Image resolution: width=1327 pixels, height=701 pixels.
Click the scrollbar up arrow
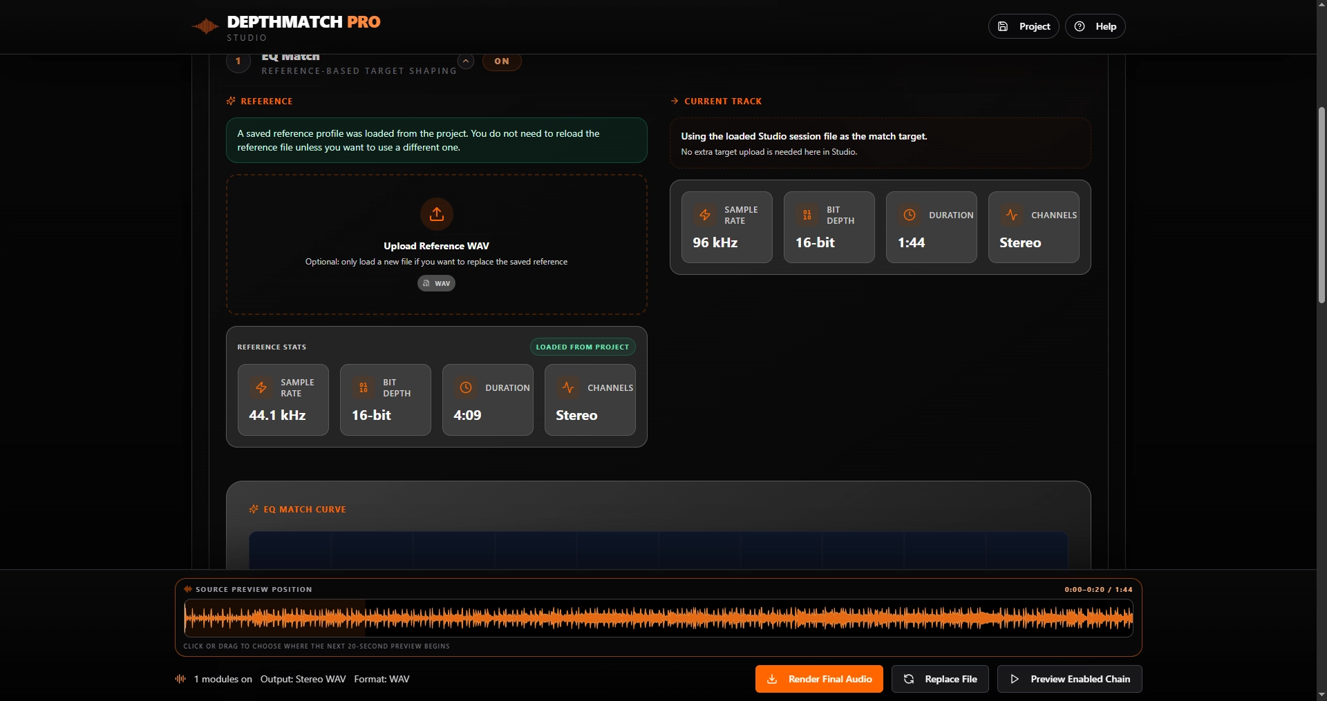[x=1321, y=5]
